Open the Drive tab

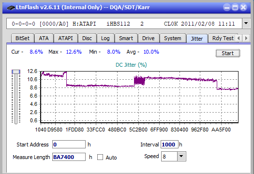click(x=148, y=38)
